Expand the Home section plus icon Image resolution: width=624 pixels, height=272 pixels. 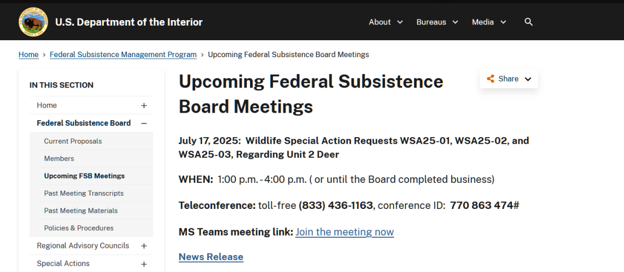click(x=143, y=106)
